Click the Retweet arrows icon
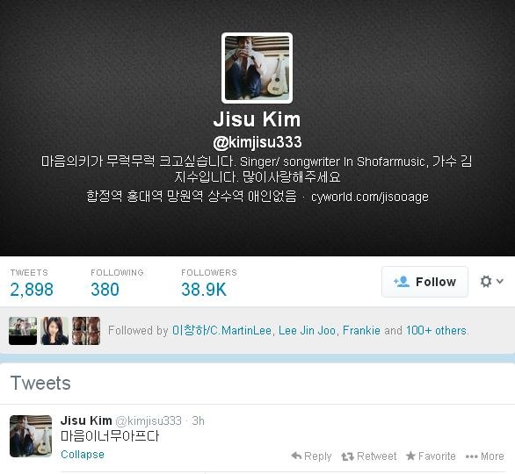The height and width of the screenshot is (474, 515). point(347,456)
